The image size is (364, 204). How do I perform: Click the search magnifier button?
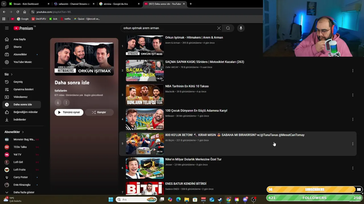(228, 28)
